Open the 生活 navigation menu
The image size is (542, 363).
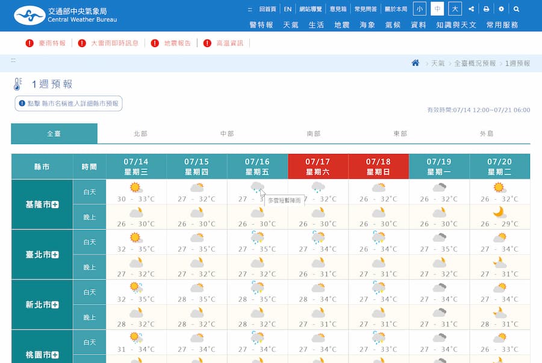316,25
